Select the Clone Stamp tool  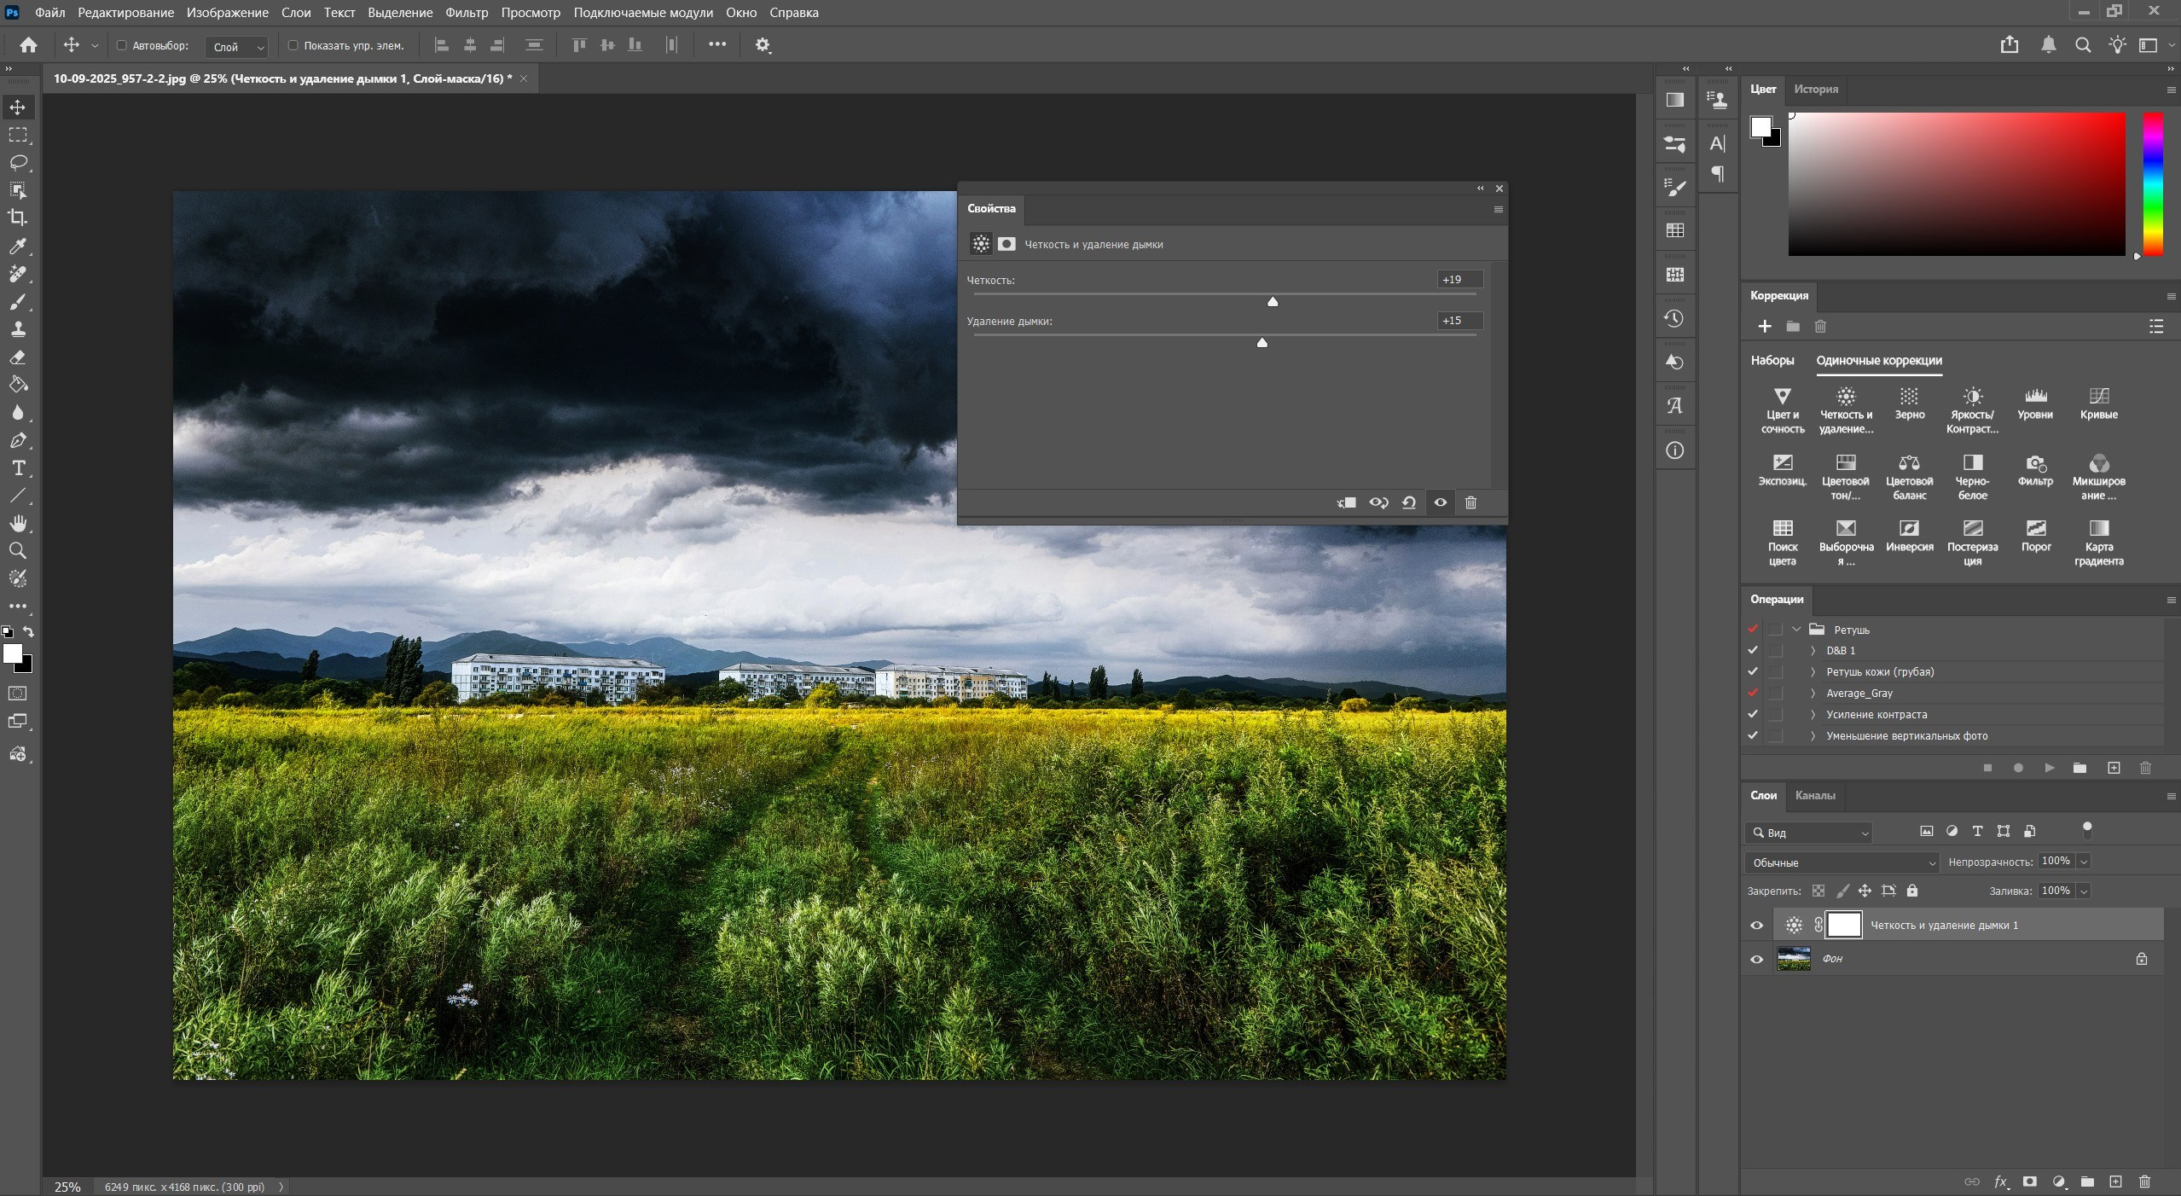point(17,328)
